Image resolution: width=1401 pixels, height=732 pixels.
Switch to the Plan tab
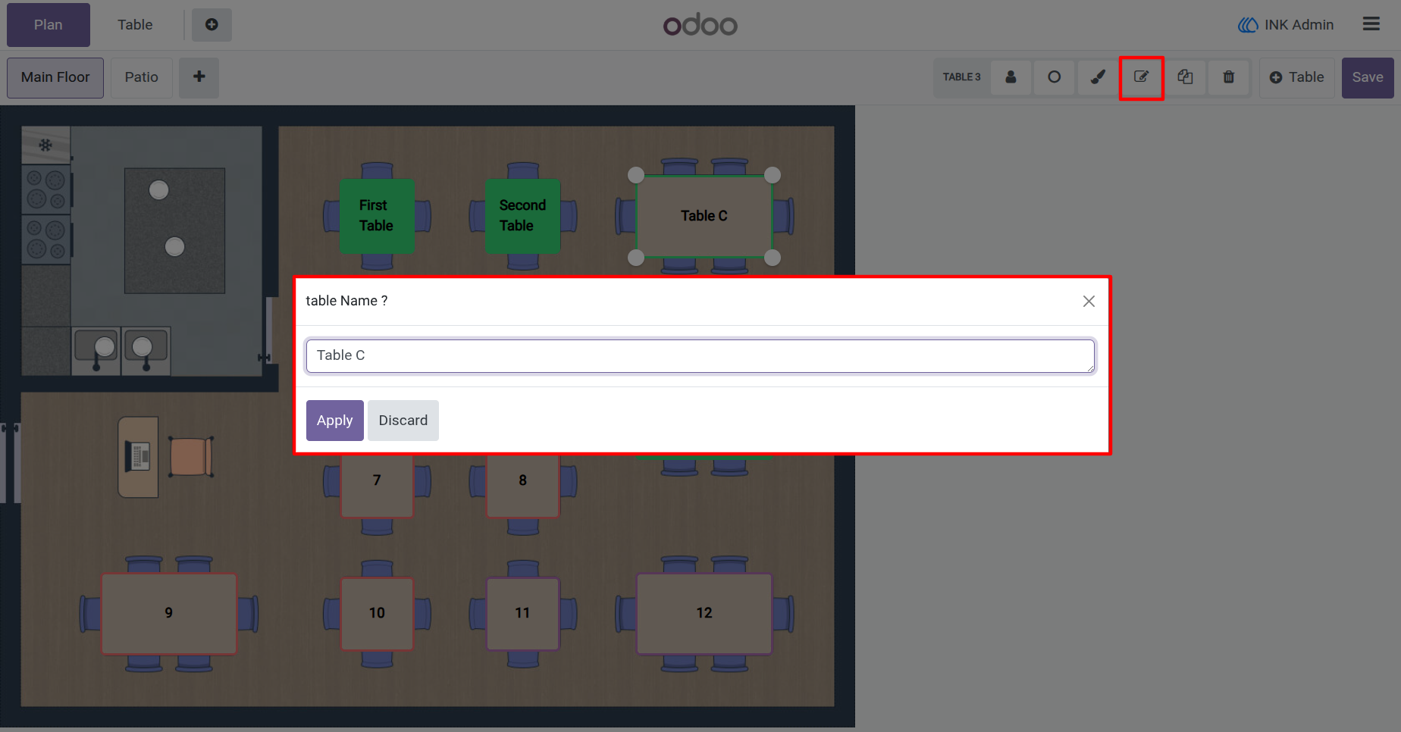49,25
